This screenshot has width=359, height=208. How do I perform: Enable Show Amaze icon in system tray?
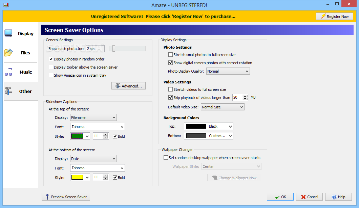point(51,75)
